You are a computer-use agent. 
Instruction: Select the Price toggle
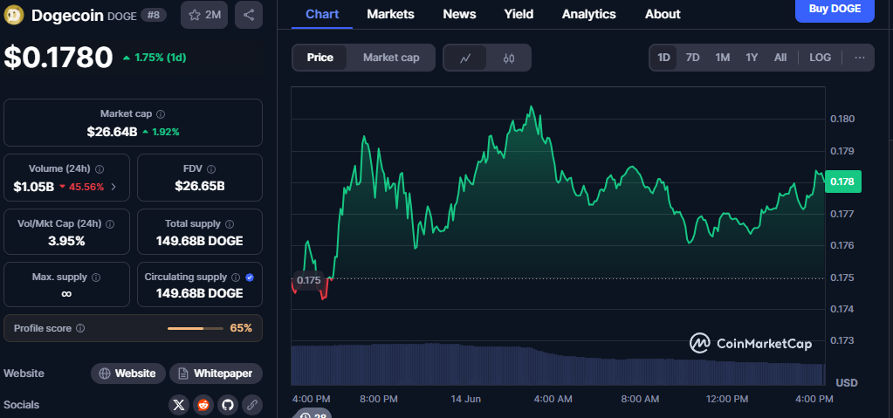[x=320, y=58]
